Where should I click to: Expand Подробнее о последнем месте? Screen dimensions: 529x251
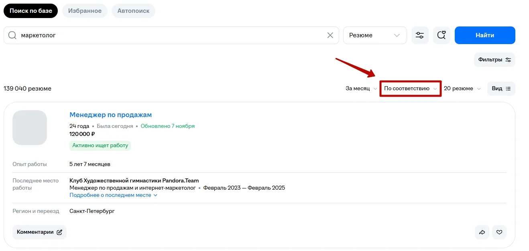point(114,195)
